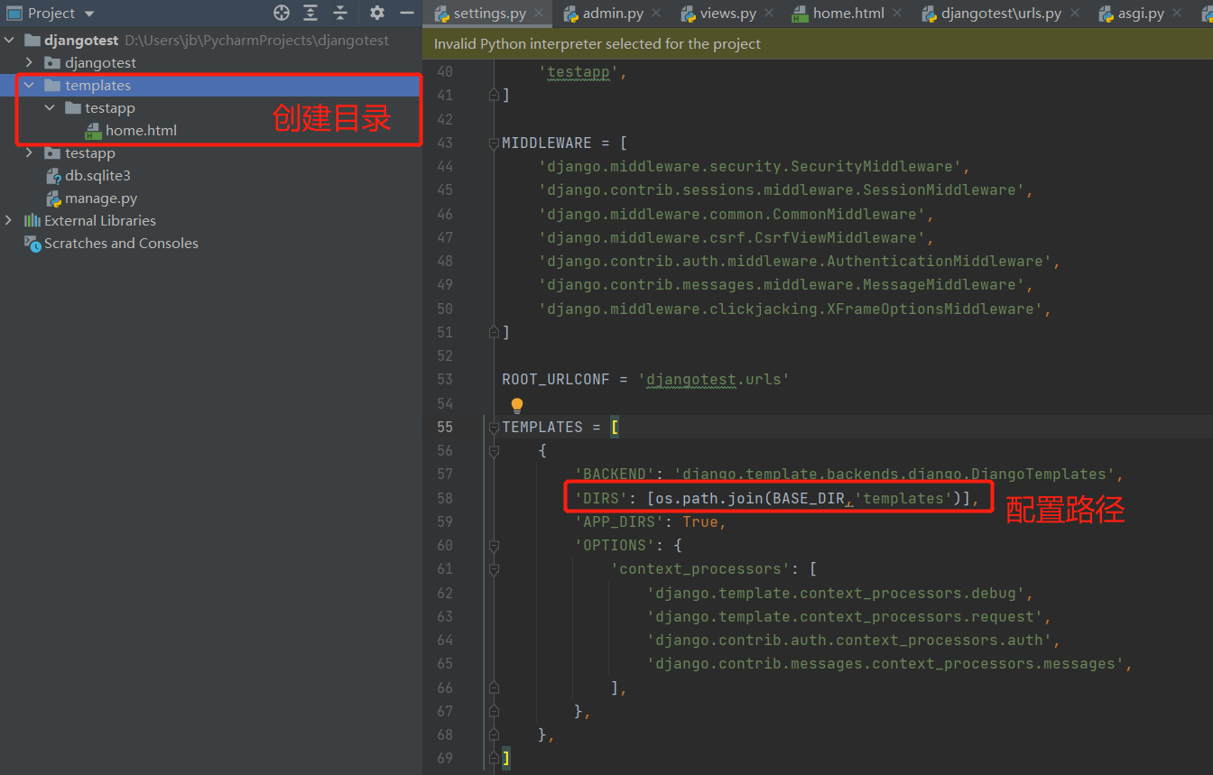Viewport: 1213px width, 775px height.
Task: Switch to the asgi.py tab
Action: 1141,14
